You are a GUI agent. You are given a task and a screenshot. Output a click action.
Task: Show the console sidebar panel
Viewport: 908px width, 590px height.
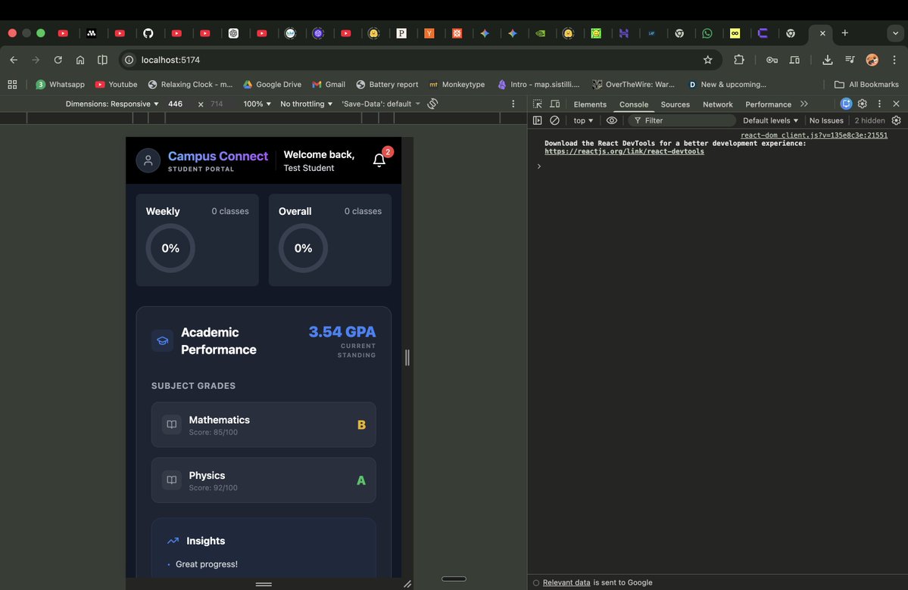[x=538, y=120]
